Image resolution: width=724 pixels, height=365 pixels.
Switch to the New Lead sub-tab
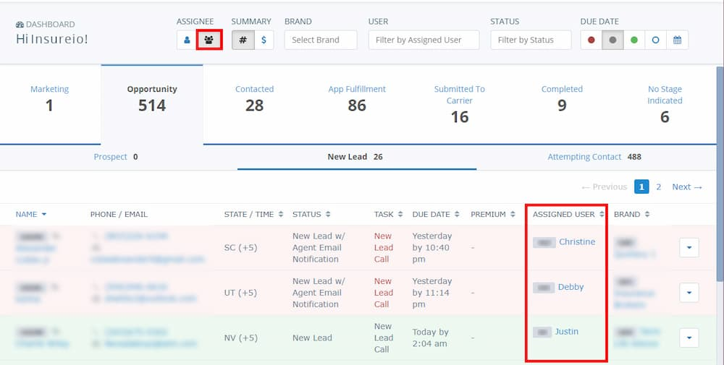355,157
